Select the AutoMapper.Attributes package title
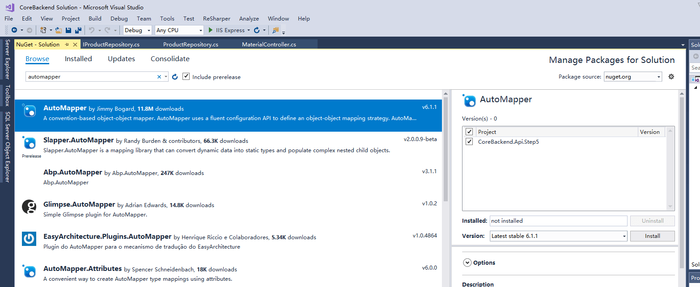The height and width of the screenshot is (287, 700). [83, 269]
